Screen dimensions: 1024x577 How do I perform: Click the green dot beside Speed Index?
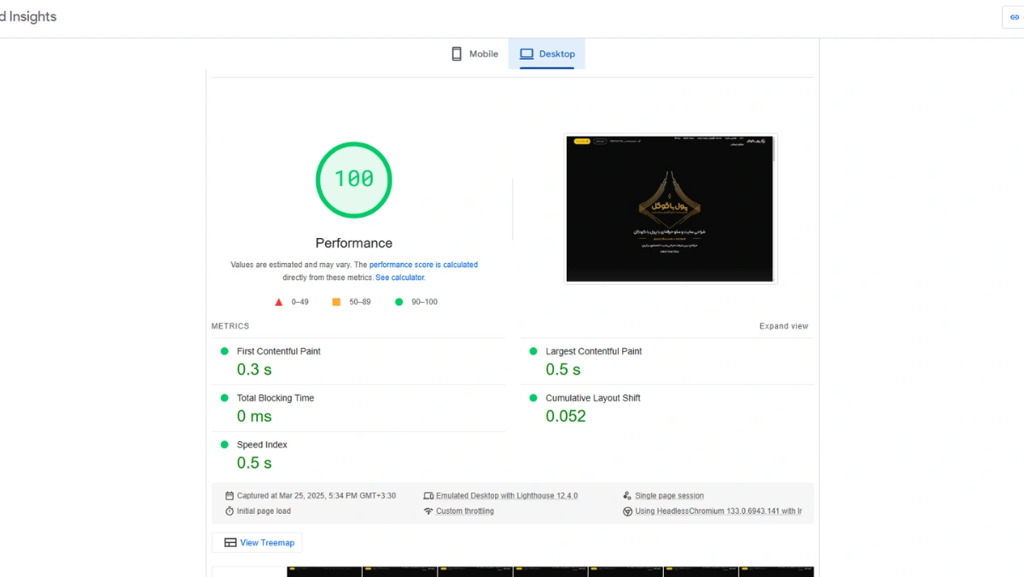coord(224,445)
